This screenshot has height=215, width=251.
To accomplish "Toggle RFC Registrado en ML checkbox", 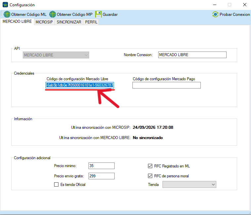I will coord(150,166).
